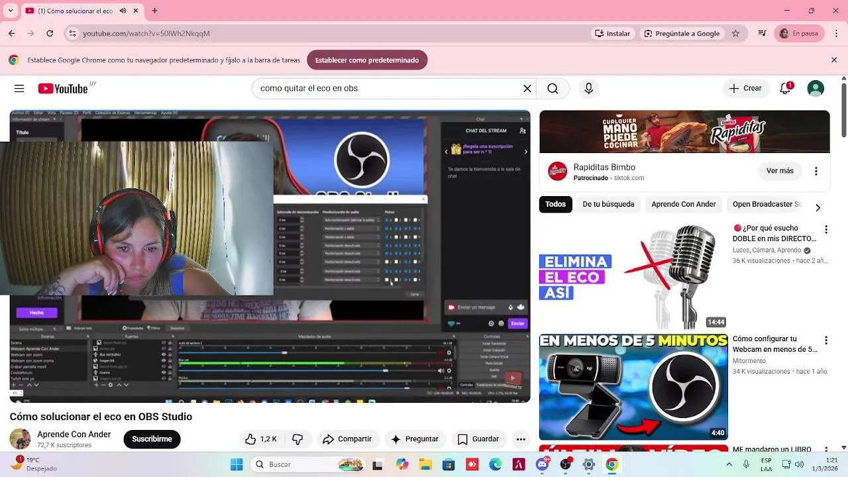This screenshot has height=477, width=848.
Task: Show hidden system tray icons
Action: pos(729,464)
